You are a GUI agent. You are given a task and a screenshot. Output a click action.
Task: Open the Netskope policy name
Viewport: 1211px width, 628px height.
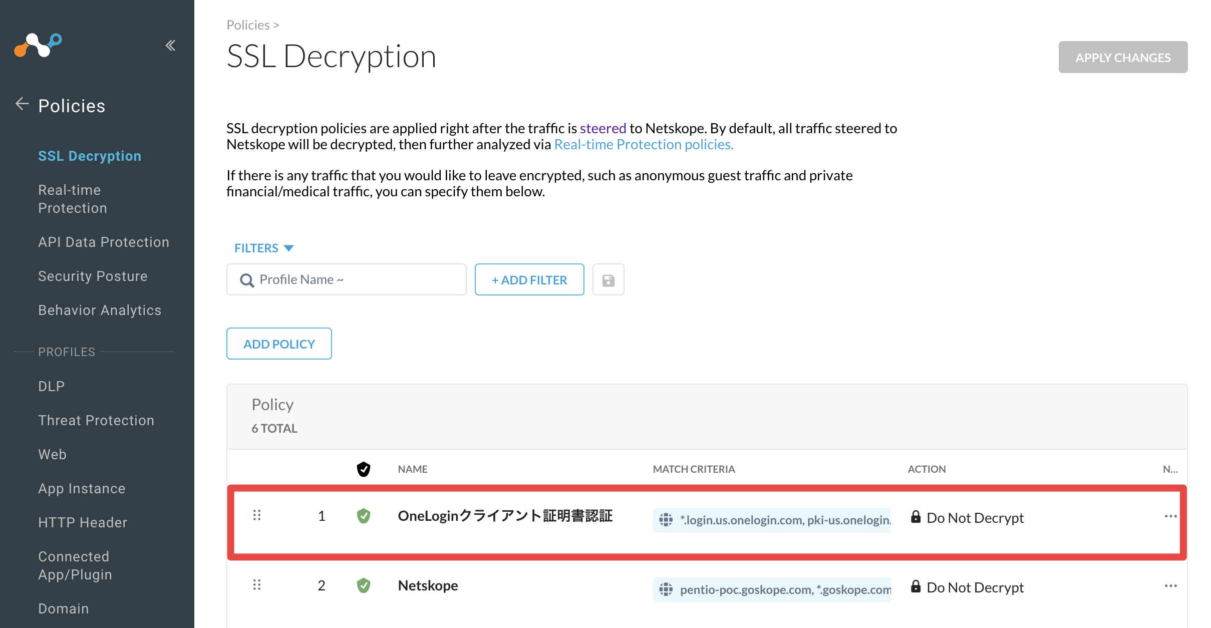coord(428,585)
